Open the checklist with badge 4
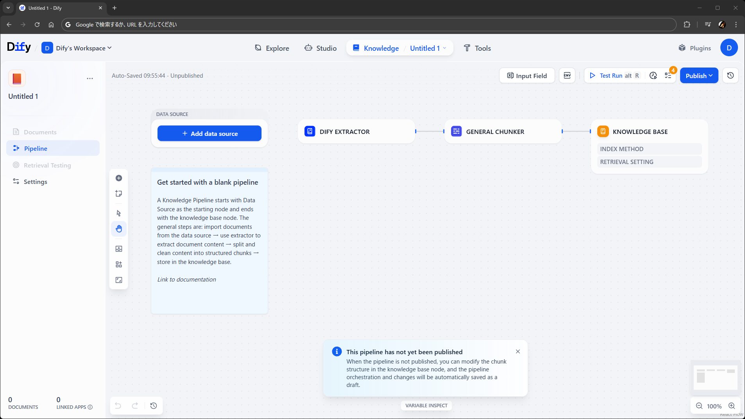745x419 pixels. click(x=668, y=76)
